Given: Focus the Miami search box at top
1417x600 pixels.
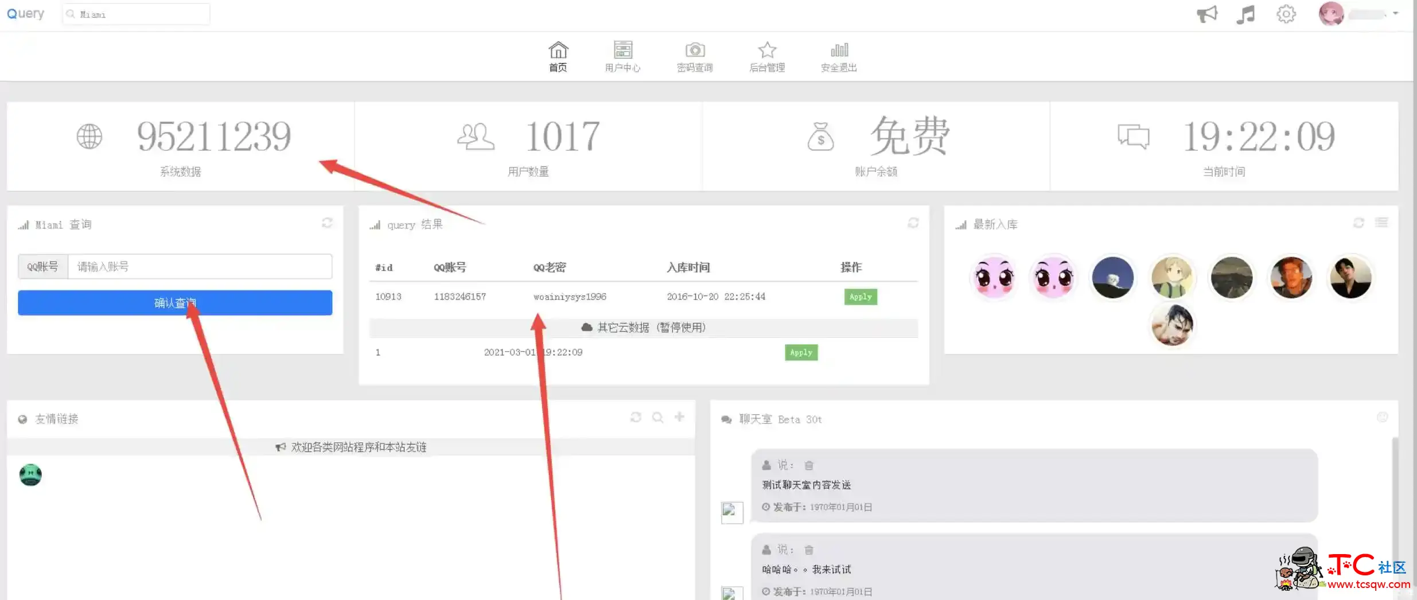Looking at the screenshot, I should (136, 14).
